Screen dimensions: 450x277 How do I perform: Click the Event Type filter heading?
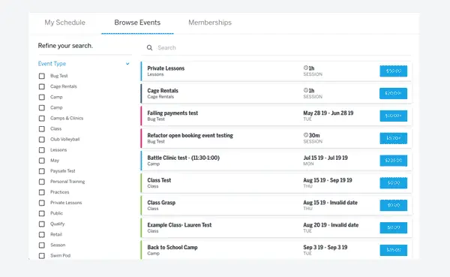coord(52,64)
